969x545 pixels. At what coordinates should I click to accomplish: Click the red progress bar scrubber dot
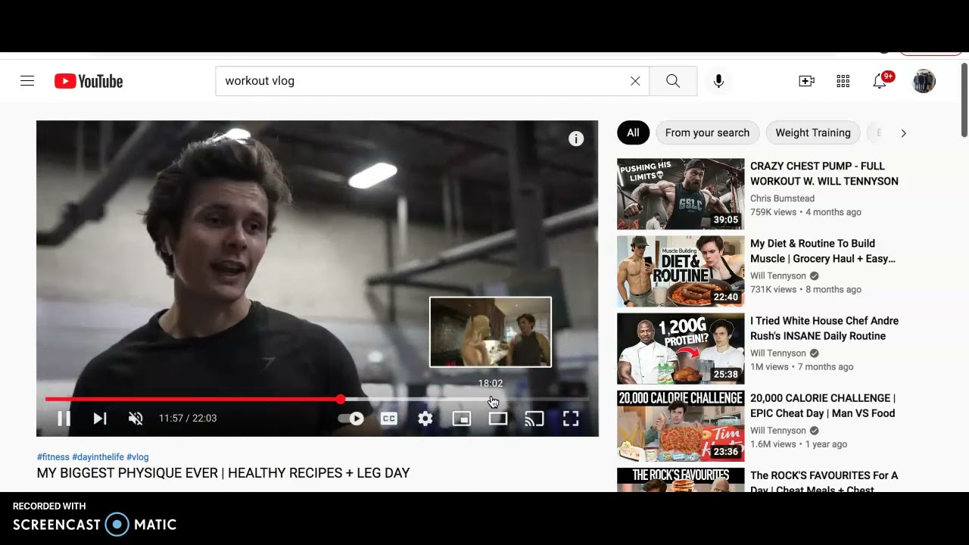(x=341, y=399)
